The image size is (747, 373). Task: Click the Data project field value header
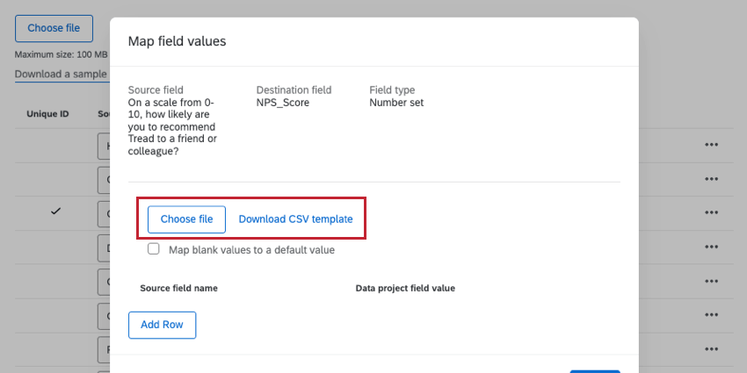click(405, 288)
